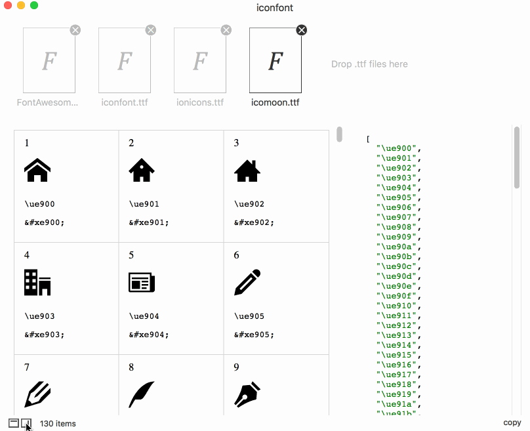
Task: Click "\ue90c" in the code list
Action: [396, 266]
